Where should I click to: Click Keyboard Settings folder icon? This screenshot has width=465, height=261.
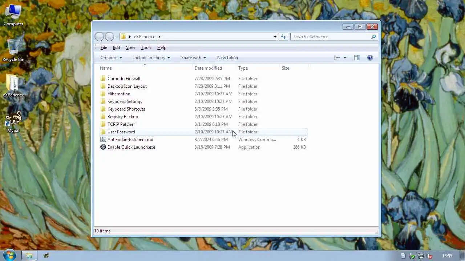(x=103, y=101)
